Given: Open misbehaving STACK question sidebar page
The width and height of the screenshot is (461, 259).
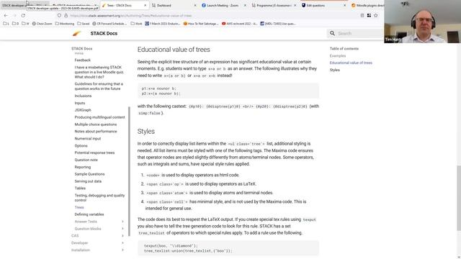Looking at the screenshot, I should pyautogui.click(x=99, y=72).
